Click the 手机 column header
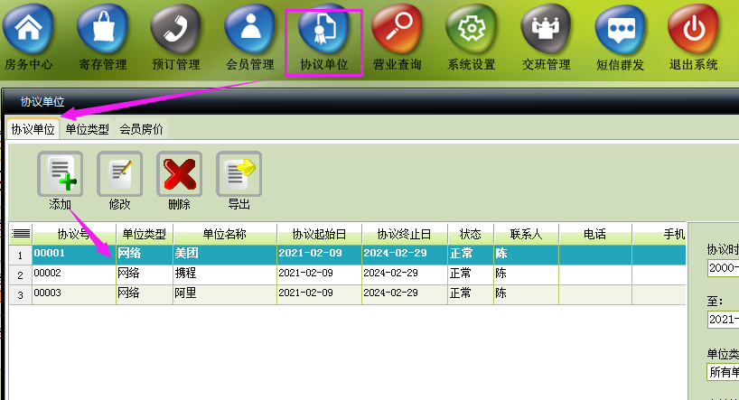 (659, 234)
